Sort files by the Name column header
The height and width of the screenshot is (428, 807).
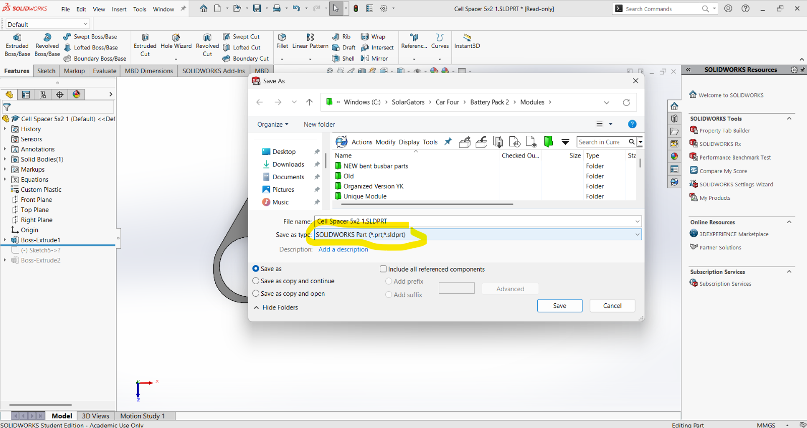click(343, 155)
